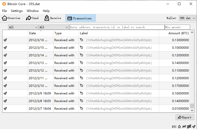The height and width of the screenshot is (129, 197).
Task: Click the HD disabled status icon
Action: [184, 126]
